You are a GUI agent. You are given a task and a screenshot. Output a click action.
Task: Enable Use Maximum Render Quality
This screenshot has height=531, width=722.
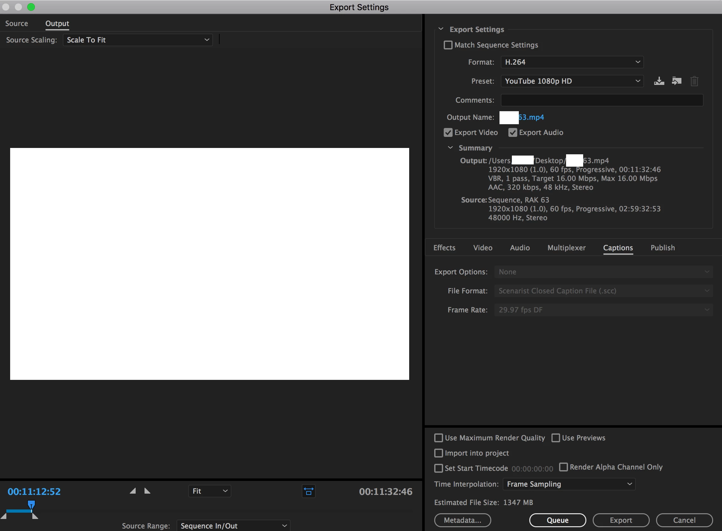coord(438,438)
